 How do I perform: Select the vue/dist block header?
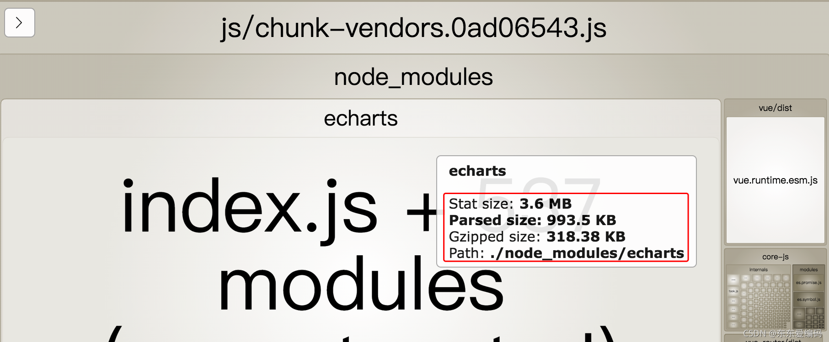click(x=775, y=108)
